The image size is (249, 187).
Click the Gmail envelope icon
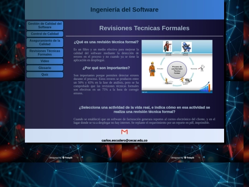point(125,132)
